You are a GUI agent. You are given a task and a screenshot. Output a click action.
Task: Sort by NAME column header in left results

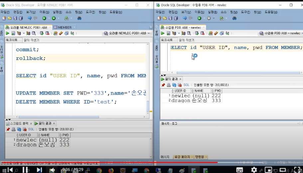(x=48, y=135)
